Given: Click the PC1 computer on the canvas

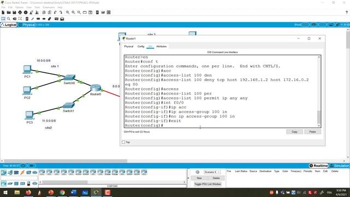Looking at the screenshot, I should pos(27,69).
